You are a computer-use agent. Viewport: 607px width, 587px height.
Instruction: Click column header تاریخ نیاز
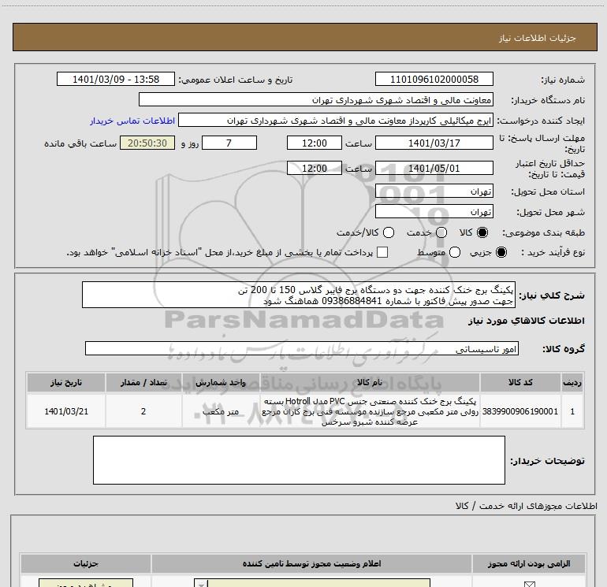(66, 382)
